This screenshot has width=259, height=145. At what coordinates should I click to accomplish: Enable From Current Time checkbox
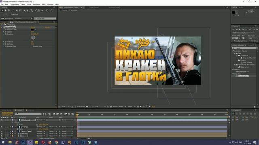(x=233, y=41)
